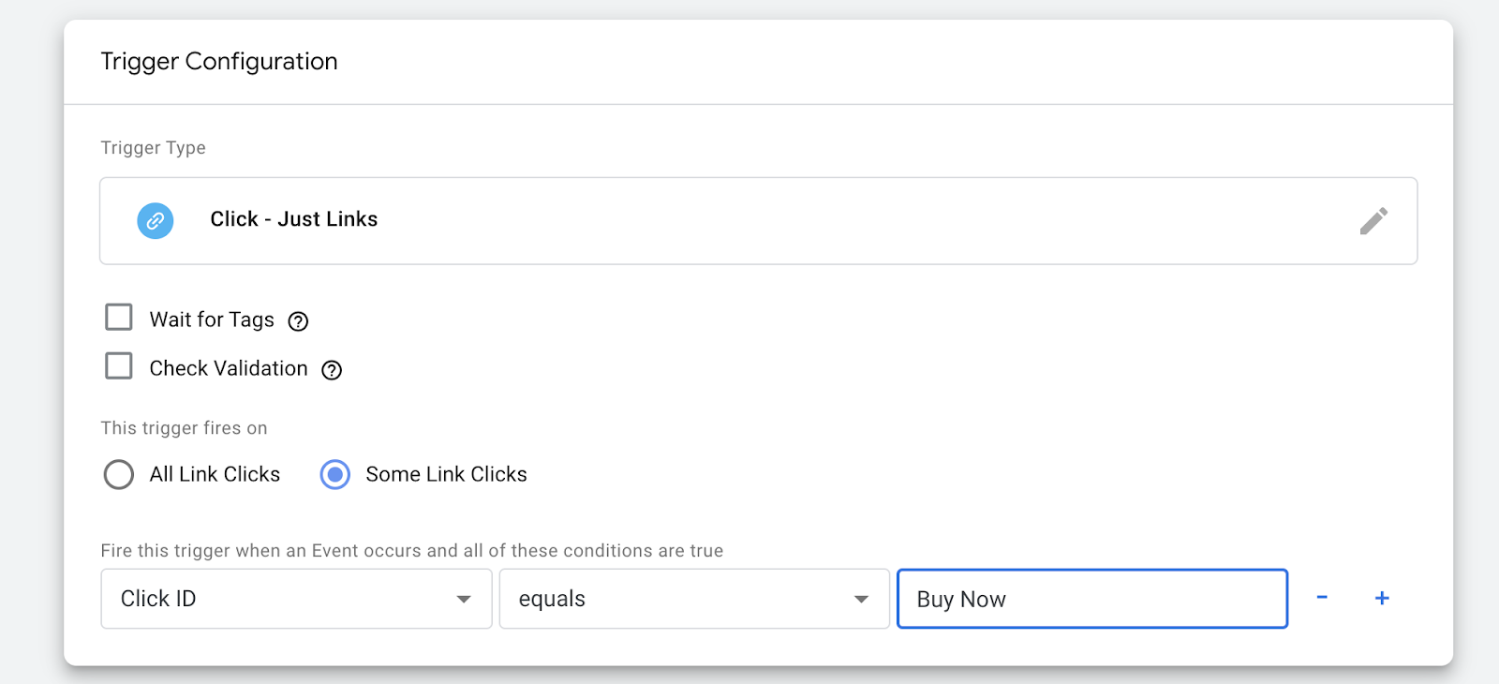The width and height of the screenshot is (1499, 684).
Task: Enable the Check Validation checkbox
Action: (x=119, y=365)
